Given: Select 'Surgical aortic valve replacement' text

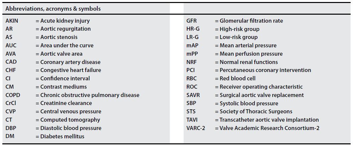Looking at the screenshot, I should 261,95.
